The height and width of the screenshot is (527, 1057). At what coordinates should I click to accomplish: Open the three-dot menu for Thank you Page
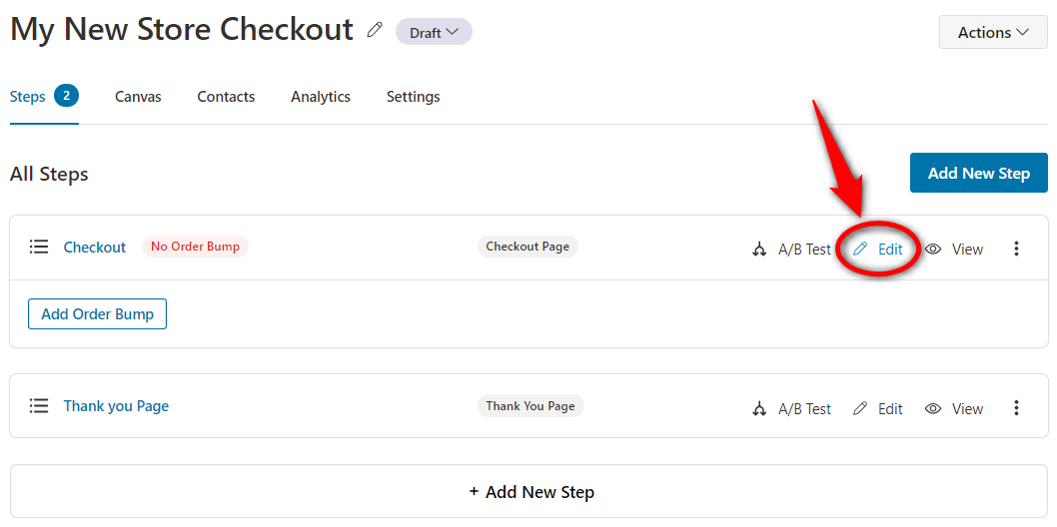click(1017, 408)
